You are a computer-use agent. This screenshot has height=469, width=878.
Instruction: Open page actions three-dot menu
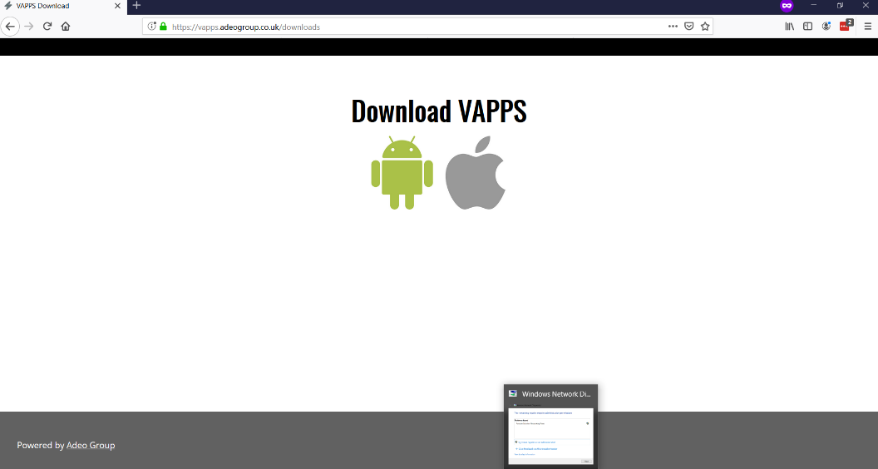tap(673, 27)
